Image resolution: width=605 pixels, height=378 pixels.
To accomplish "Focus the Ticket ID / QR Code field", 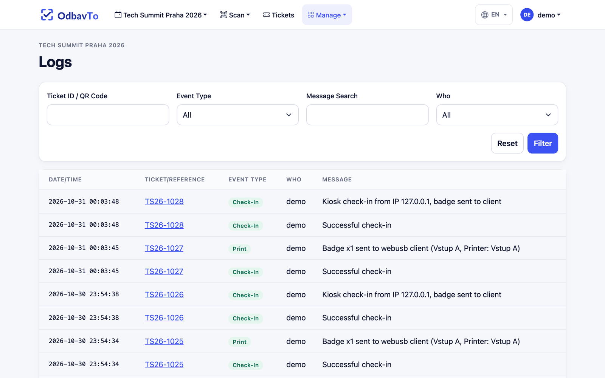I will click(x=108, y=115).
